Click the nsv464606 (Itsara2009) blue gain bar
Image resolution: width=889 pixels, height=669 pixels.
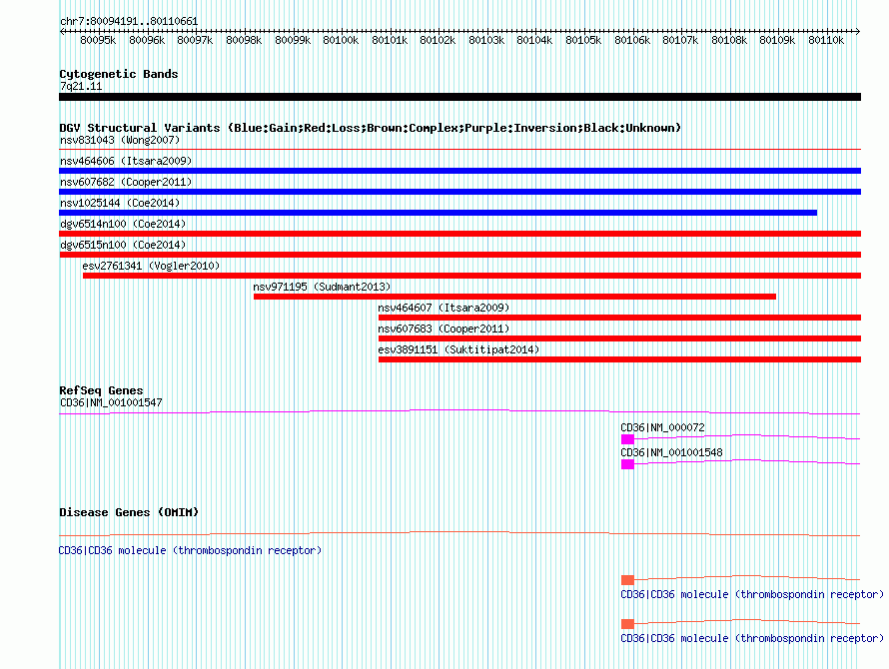(x=459, y=171)
